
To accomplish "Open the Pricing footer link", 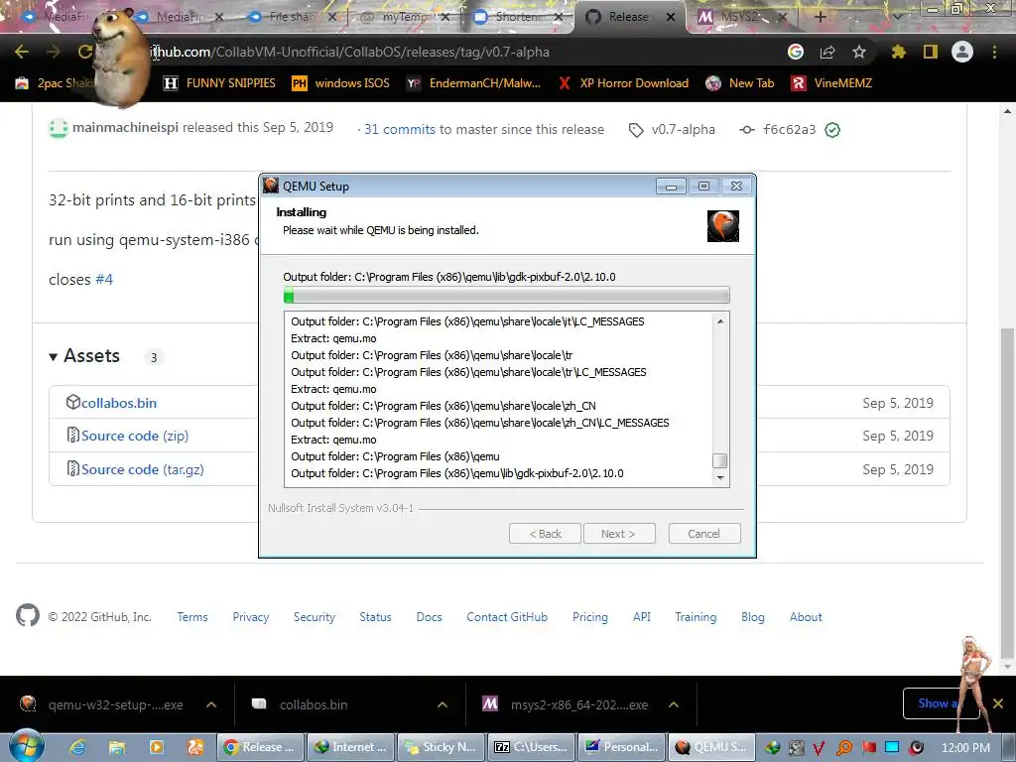I will pyautogui.click(x=590, y=617).
